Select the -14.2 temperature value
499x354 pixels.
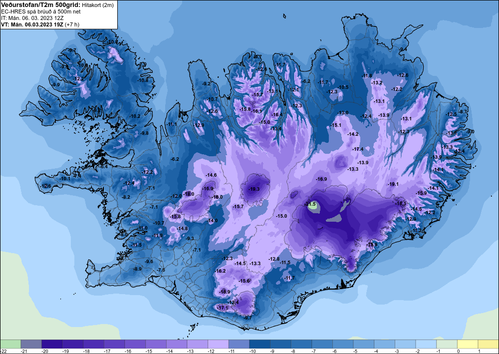click(353, 134)
